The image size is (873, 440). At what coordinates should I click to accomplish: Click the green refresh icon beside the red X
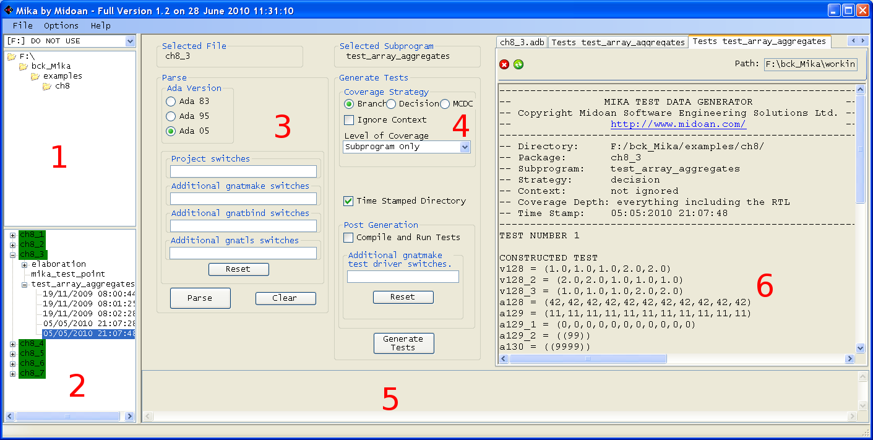coord(518,64)
